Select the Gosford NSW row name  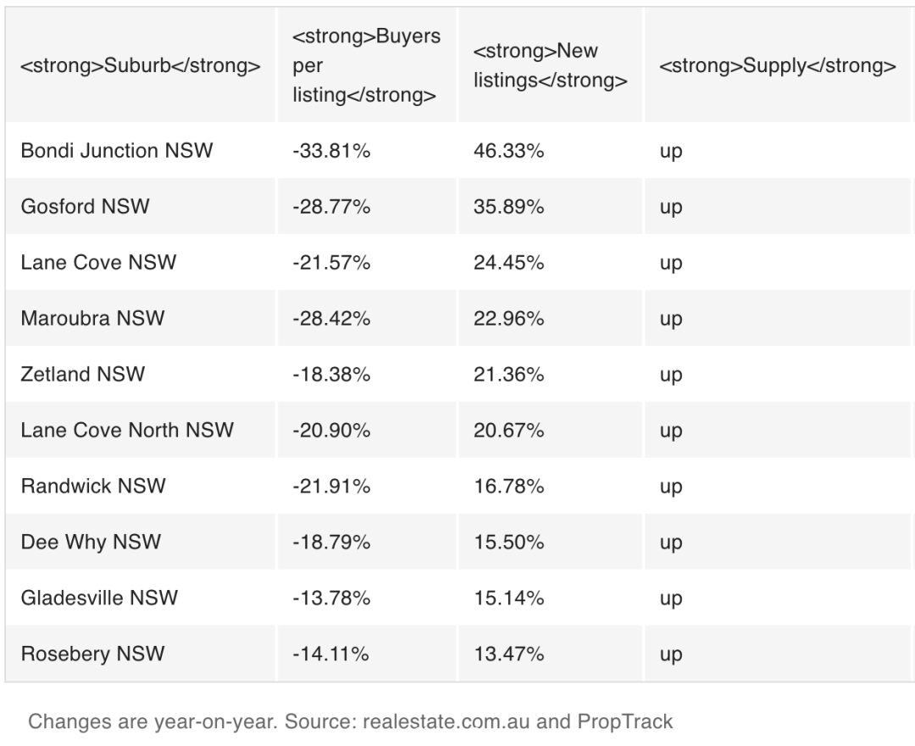click(x=86, y=207)
